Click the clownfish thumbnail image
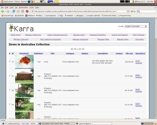 click(x=24, y=61)
